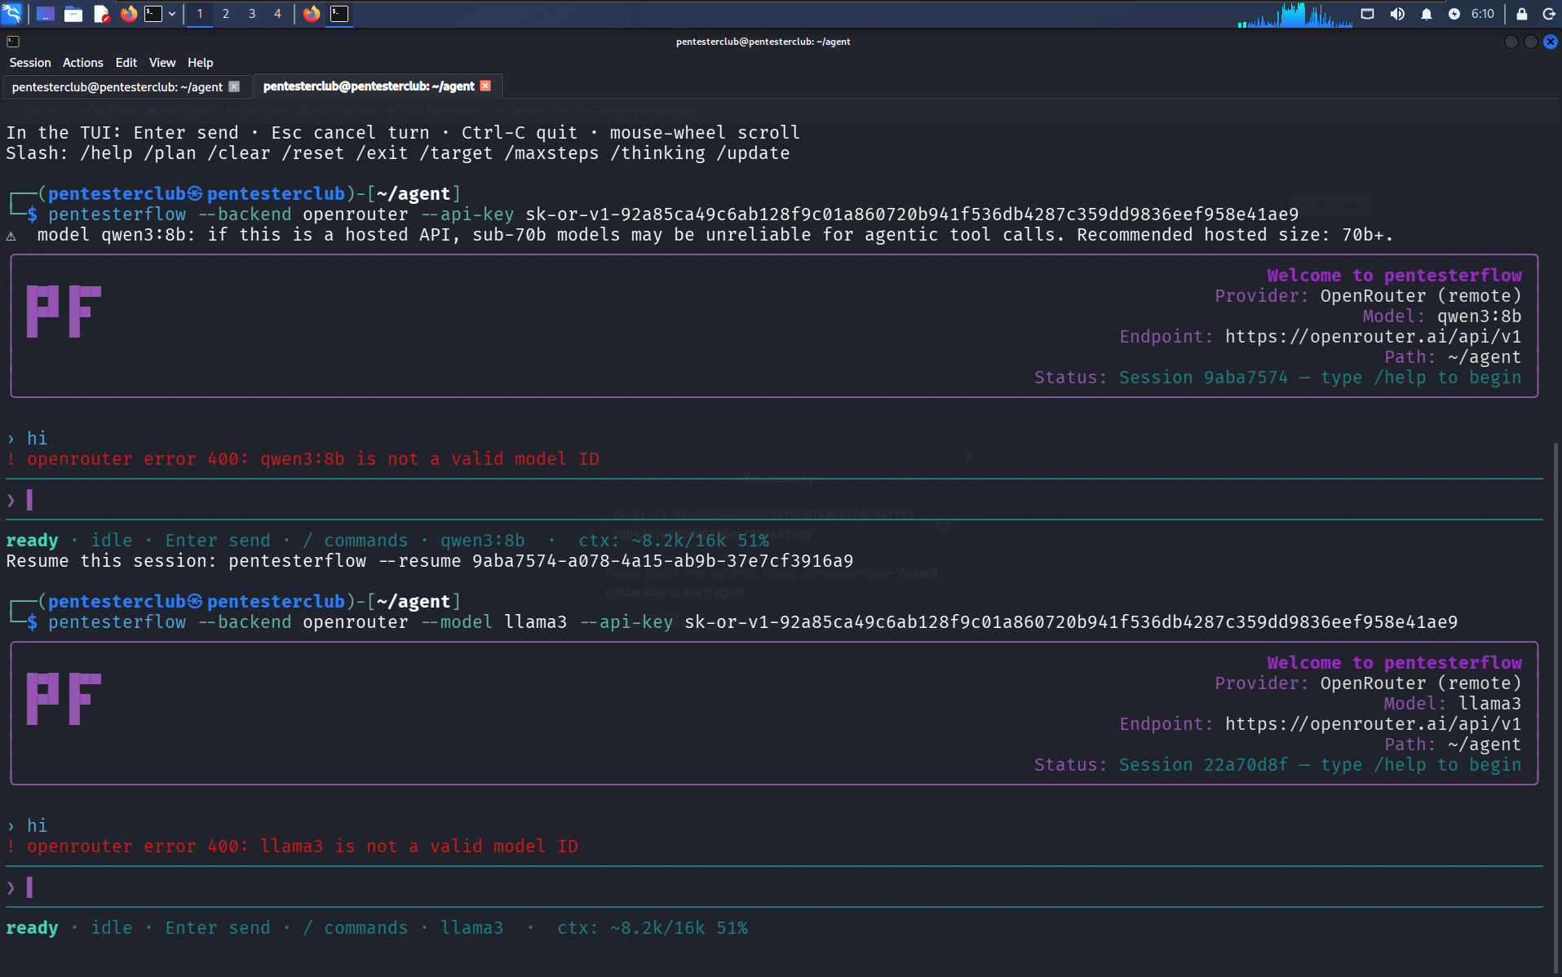1562x977 pixels.
Task: Click the endpoint URL in the llama3 welcome box
Action: (1373, 724)
